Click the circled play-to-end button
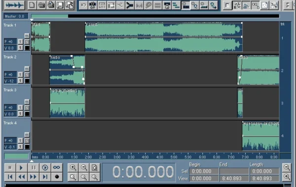This screenshot has width=296, height=187. coord(45,167)
